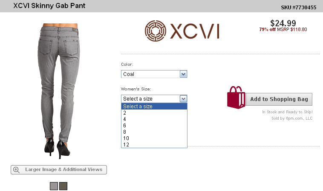Screen dimensions: 323x191
Task: Click the XCVI brand name text logo
Action: [195, 31]
